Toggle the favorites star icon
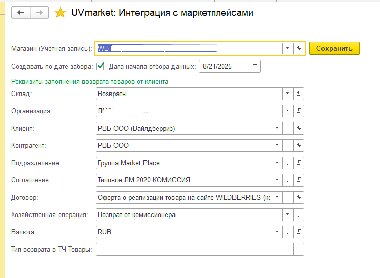380x278 pixels. tap(60, 12)
